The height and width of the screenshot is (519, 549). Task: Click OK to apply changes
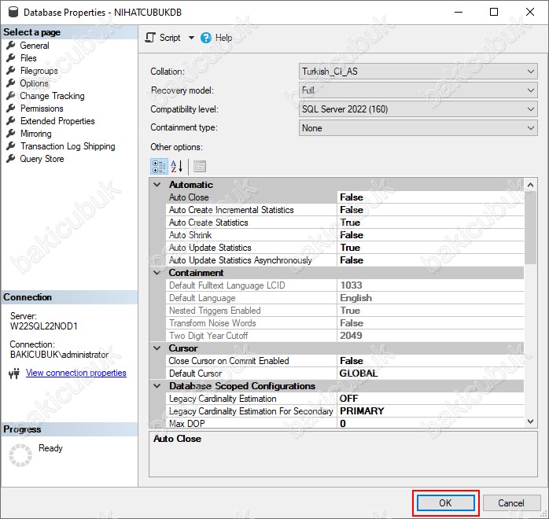(445, 503)
